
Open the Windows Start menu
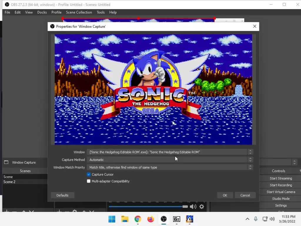tap(112, 219)
